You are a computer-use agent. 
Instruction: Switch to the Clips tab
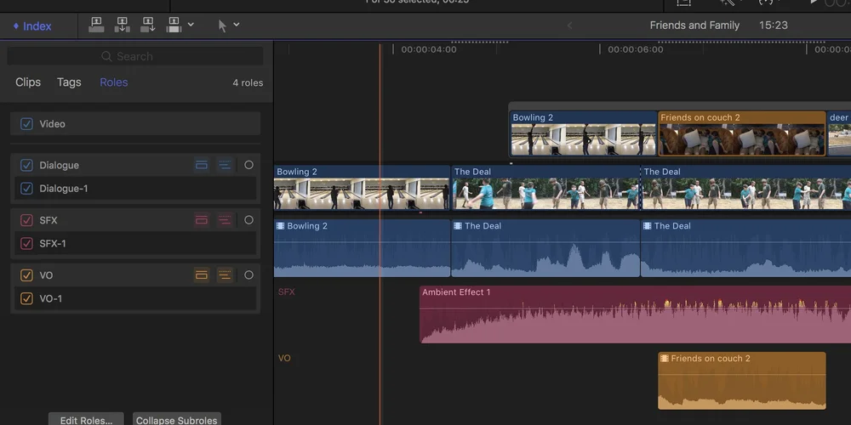28,82
